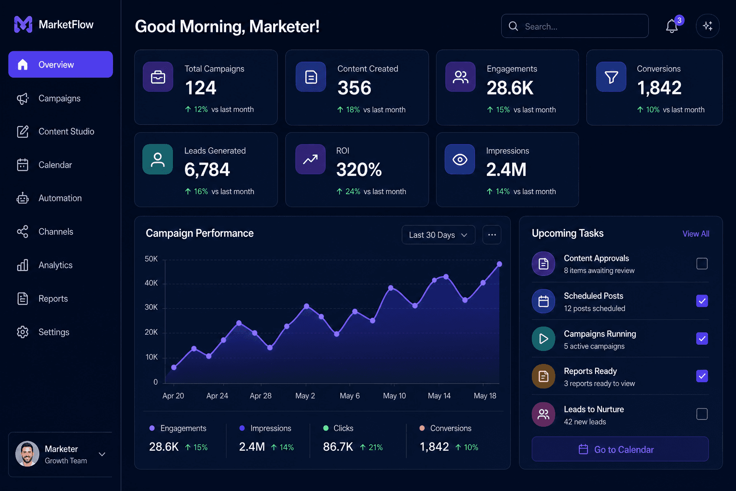This screenshot has height=491, width=736.
Task: Click the home icon in Overview
Action: [x=23, y=64]
